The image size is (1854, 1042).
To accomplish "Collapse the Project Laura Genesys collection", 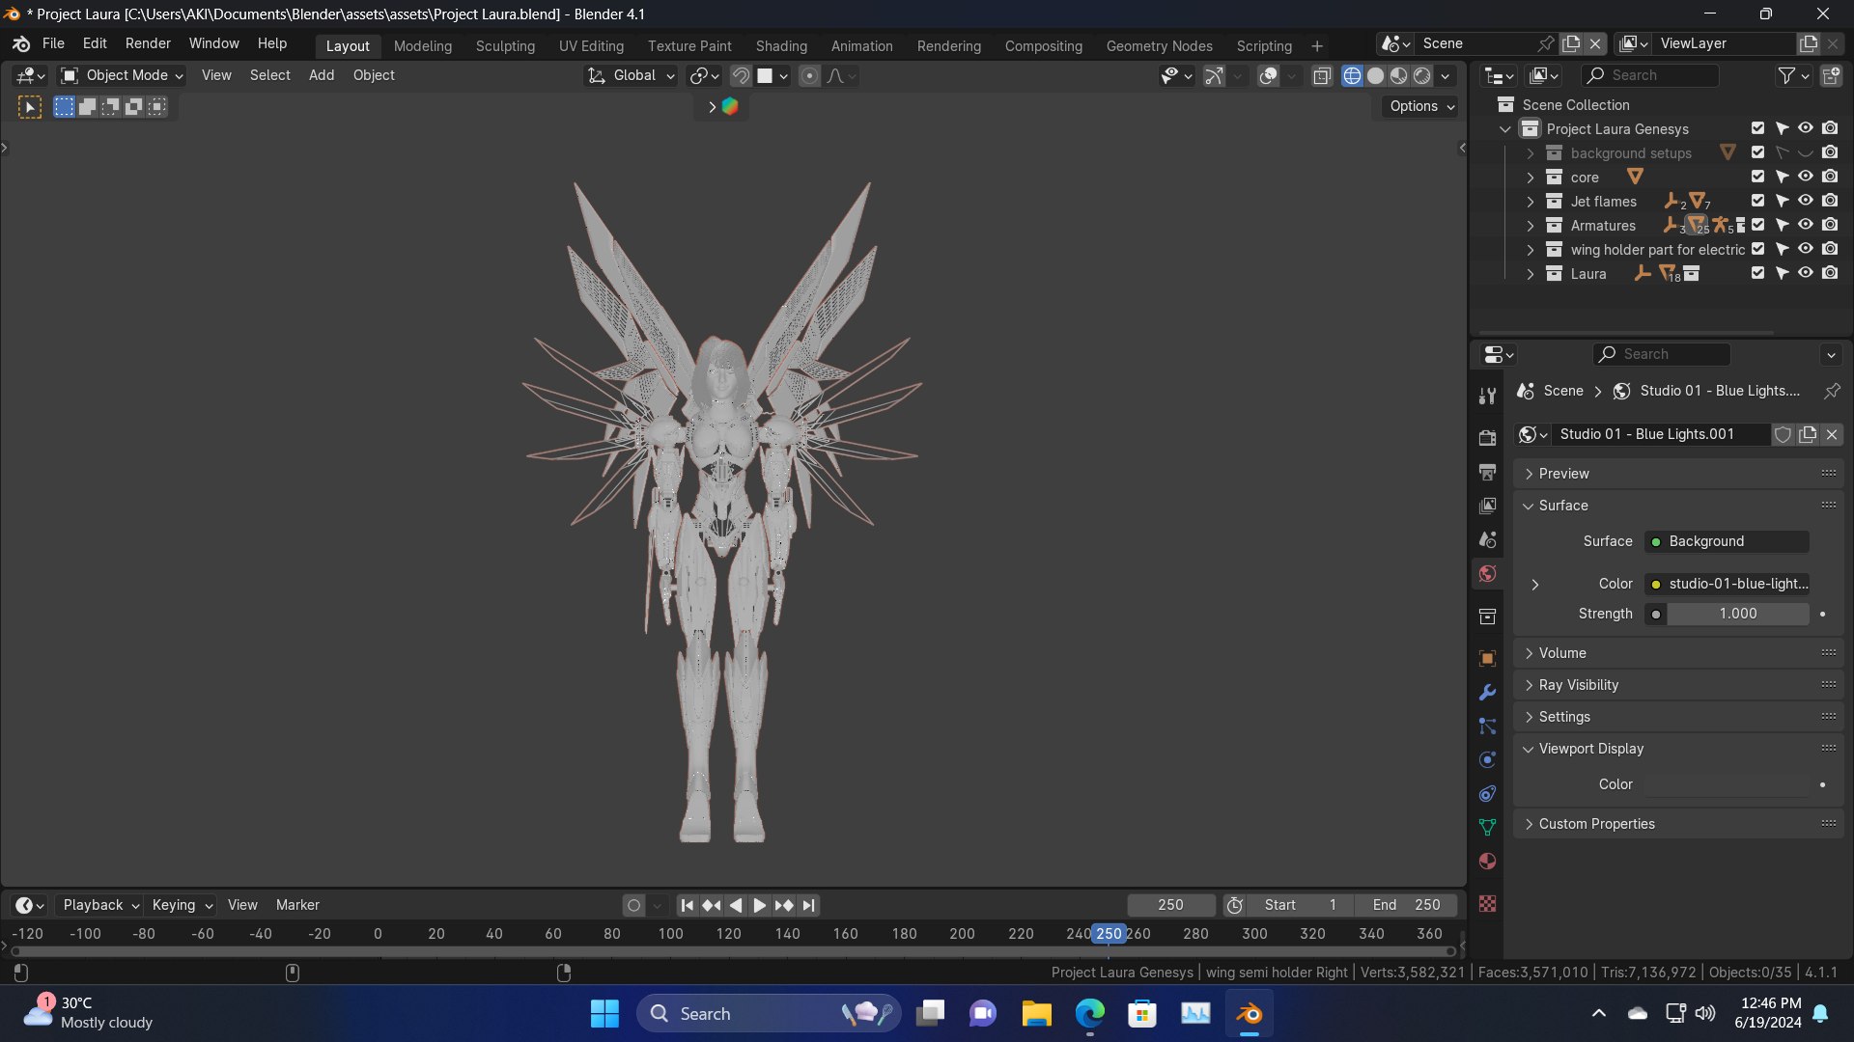I will (x=1505, y=129).
